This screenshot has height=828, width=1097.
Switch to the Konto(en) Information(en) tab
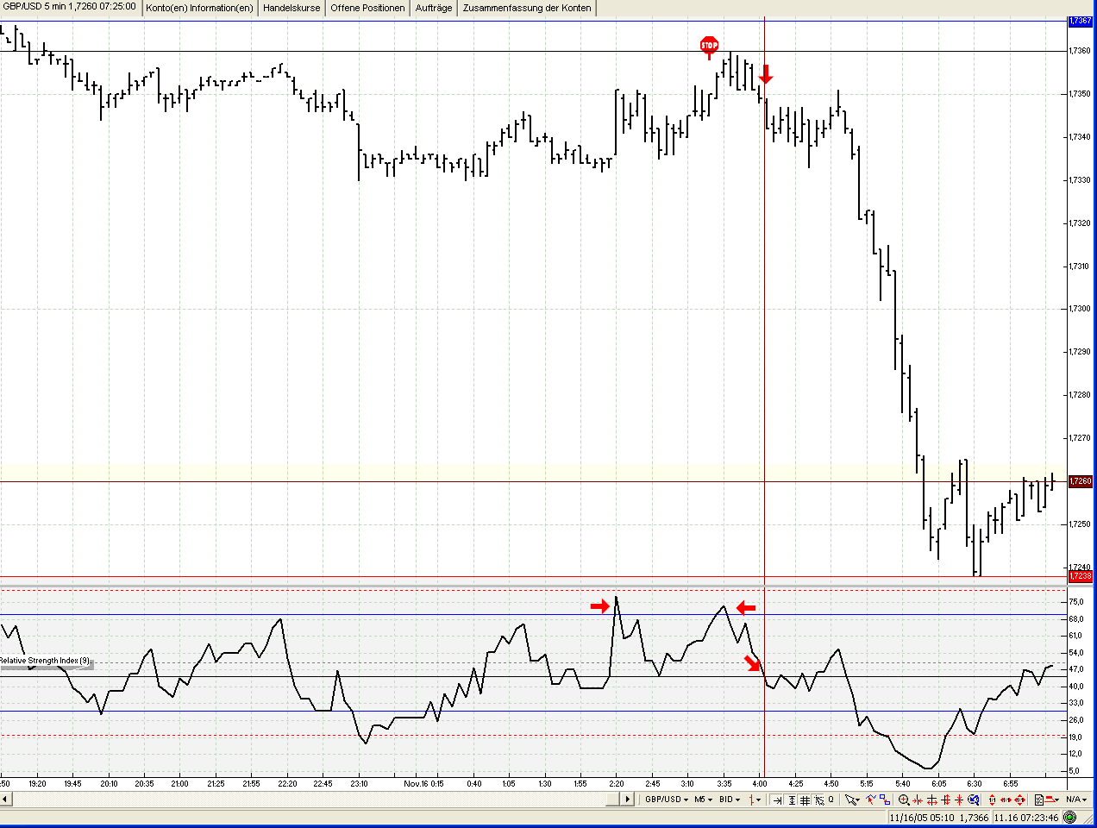[x=199, y=8]
